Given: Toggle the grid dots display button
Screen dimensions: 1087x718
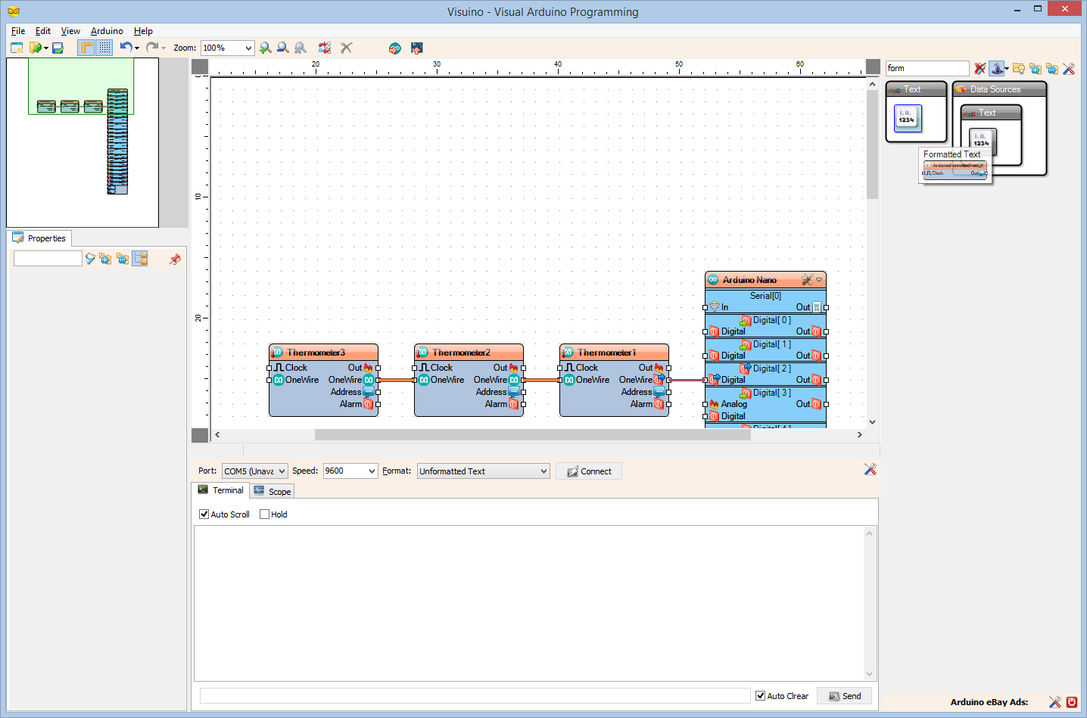Looking at the screenshot, I should pyautogui.click(x=104, y=48).
